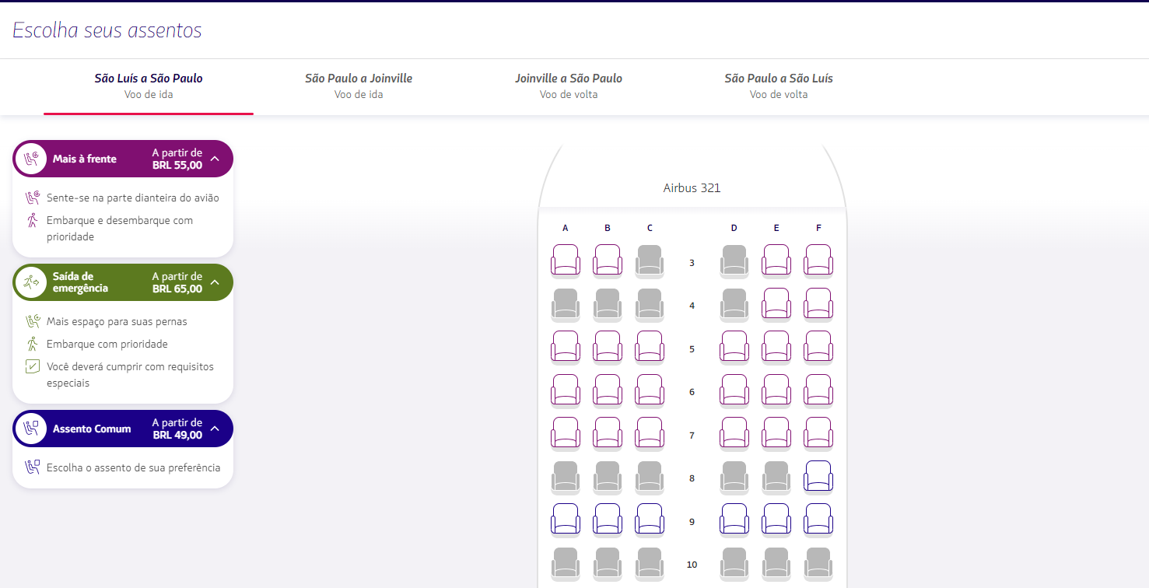This screenshot has height=588, width=1149.
Task: Select seat 3B
Action: (608, 261)
